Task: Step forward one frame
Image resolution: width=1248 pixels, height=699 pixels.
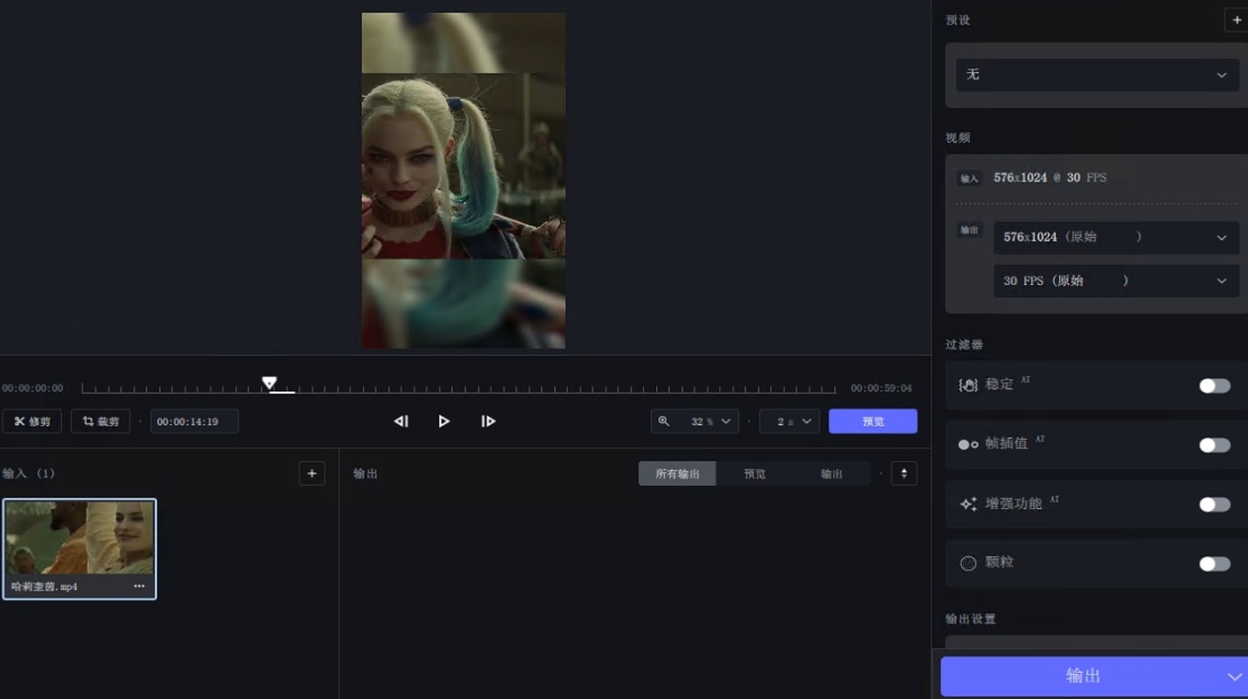Action: pos(488,421)
